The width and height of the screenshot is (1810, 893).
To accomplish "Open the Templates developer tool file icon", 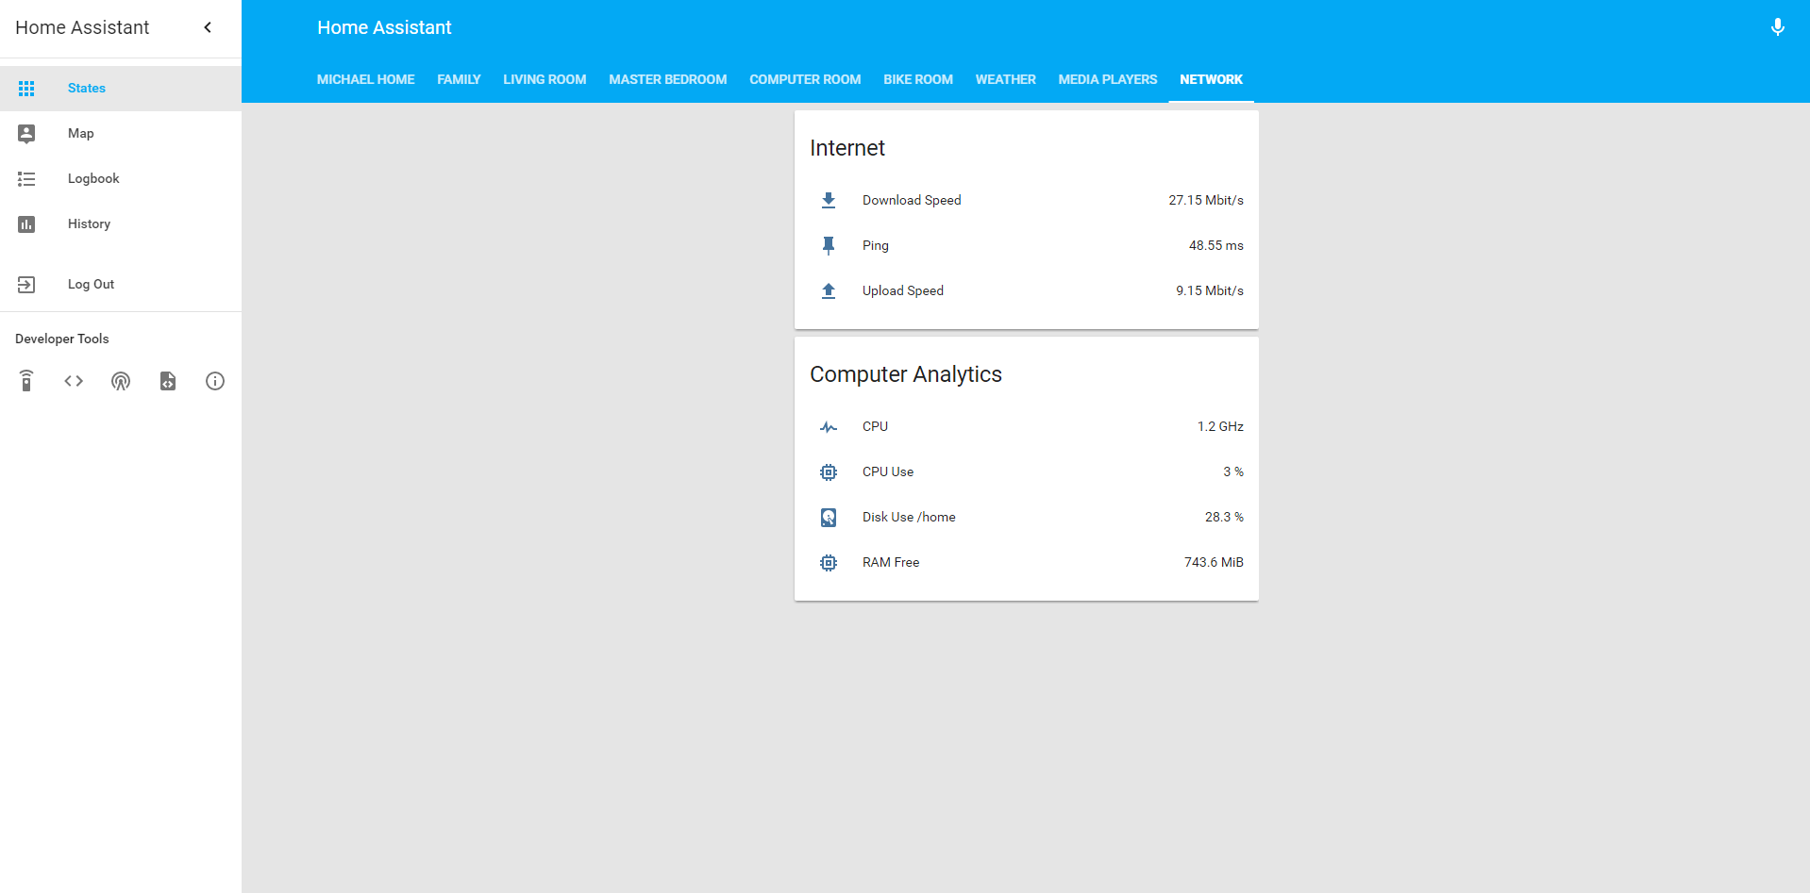I will pyautogui.click(x=168, y=381).
